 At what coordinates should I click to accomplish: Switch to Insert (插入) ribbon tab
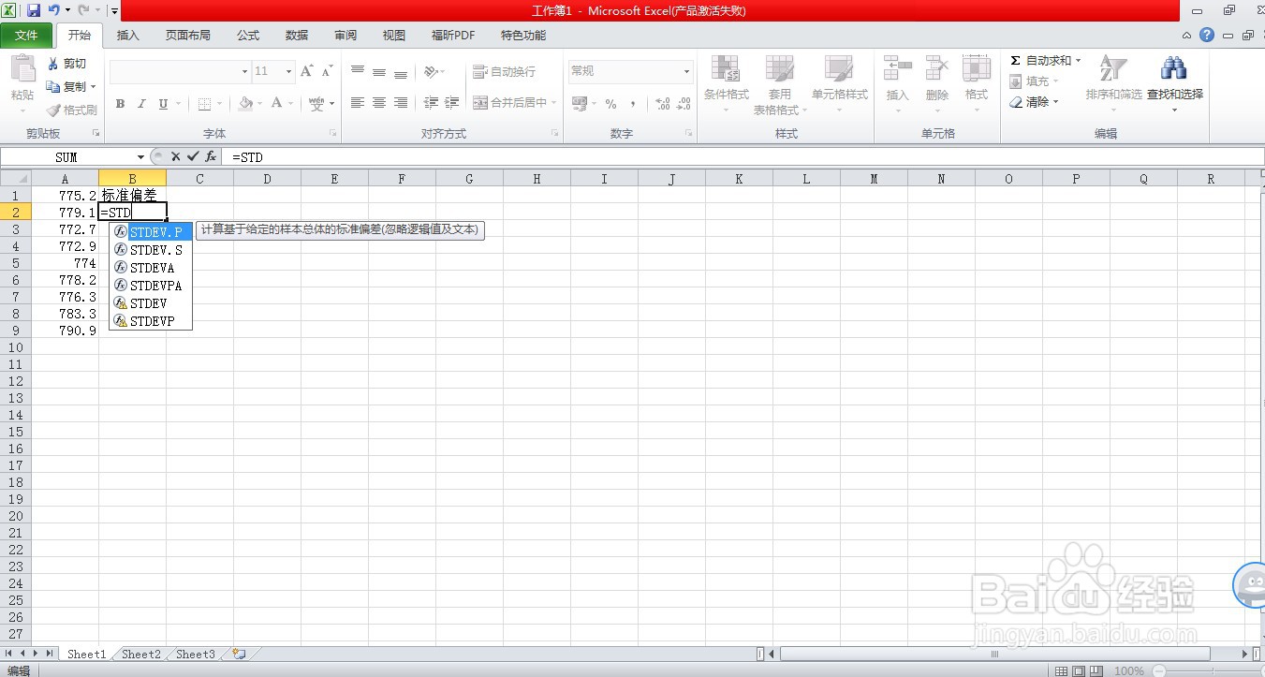128,36
